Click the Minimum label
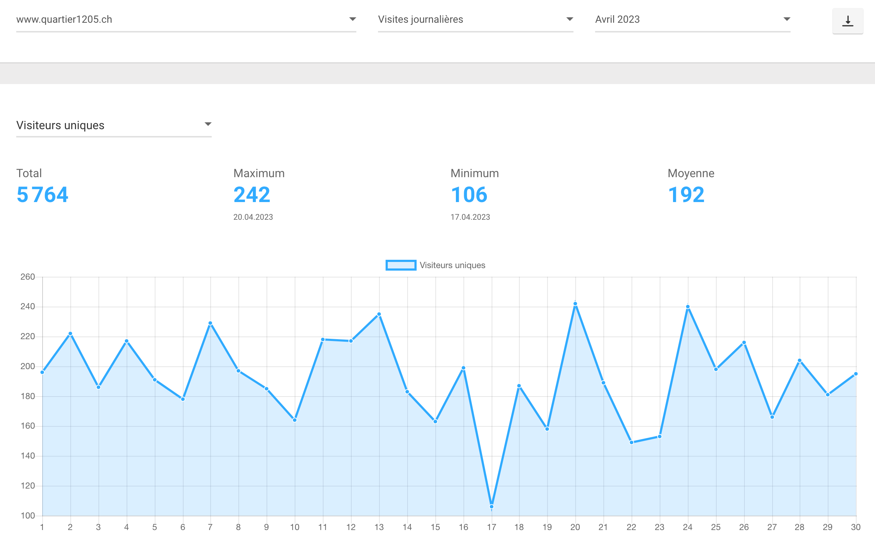This screenshot has height=547, width=875. [x=474, y=173]
